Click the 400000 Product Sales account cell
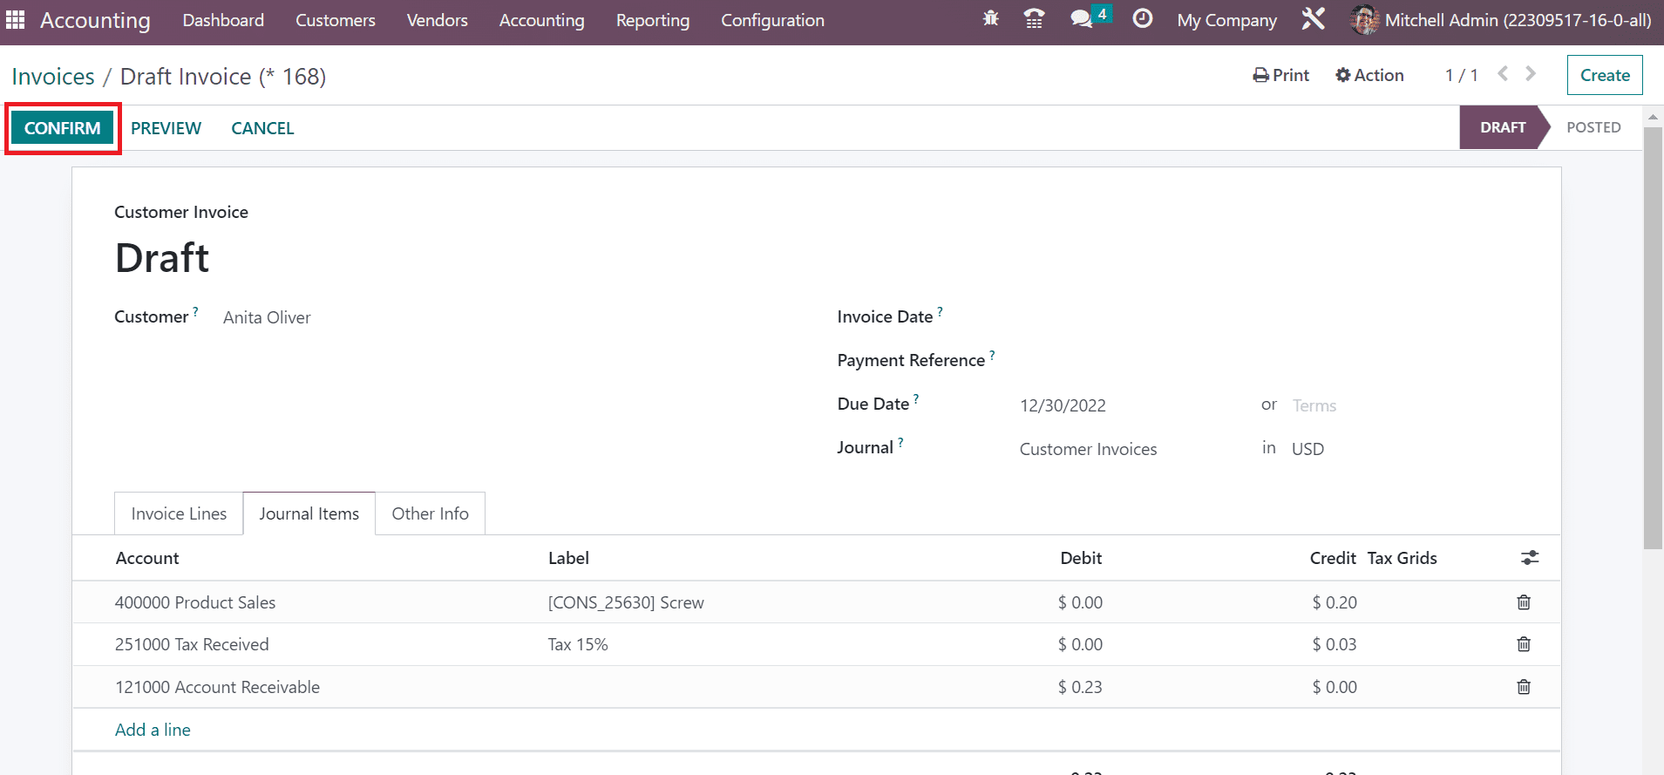The width and height of the screenshot is (1664, 775). 195,602
